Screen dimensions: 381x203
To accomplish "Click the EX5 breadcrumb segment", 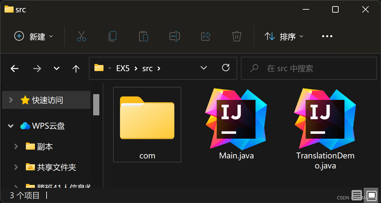I will pos(123,69).
